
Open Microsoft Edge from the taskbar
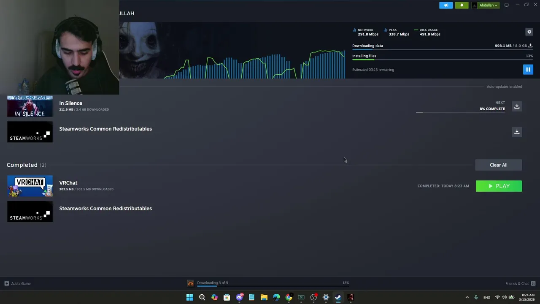pyautogui.click(x=276, y=297)
